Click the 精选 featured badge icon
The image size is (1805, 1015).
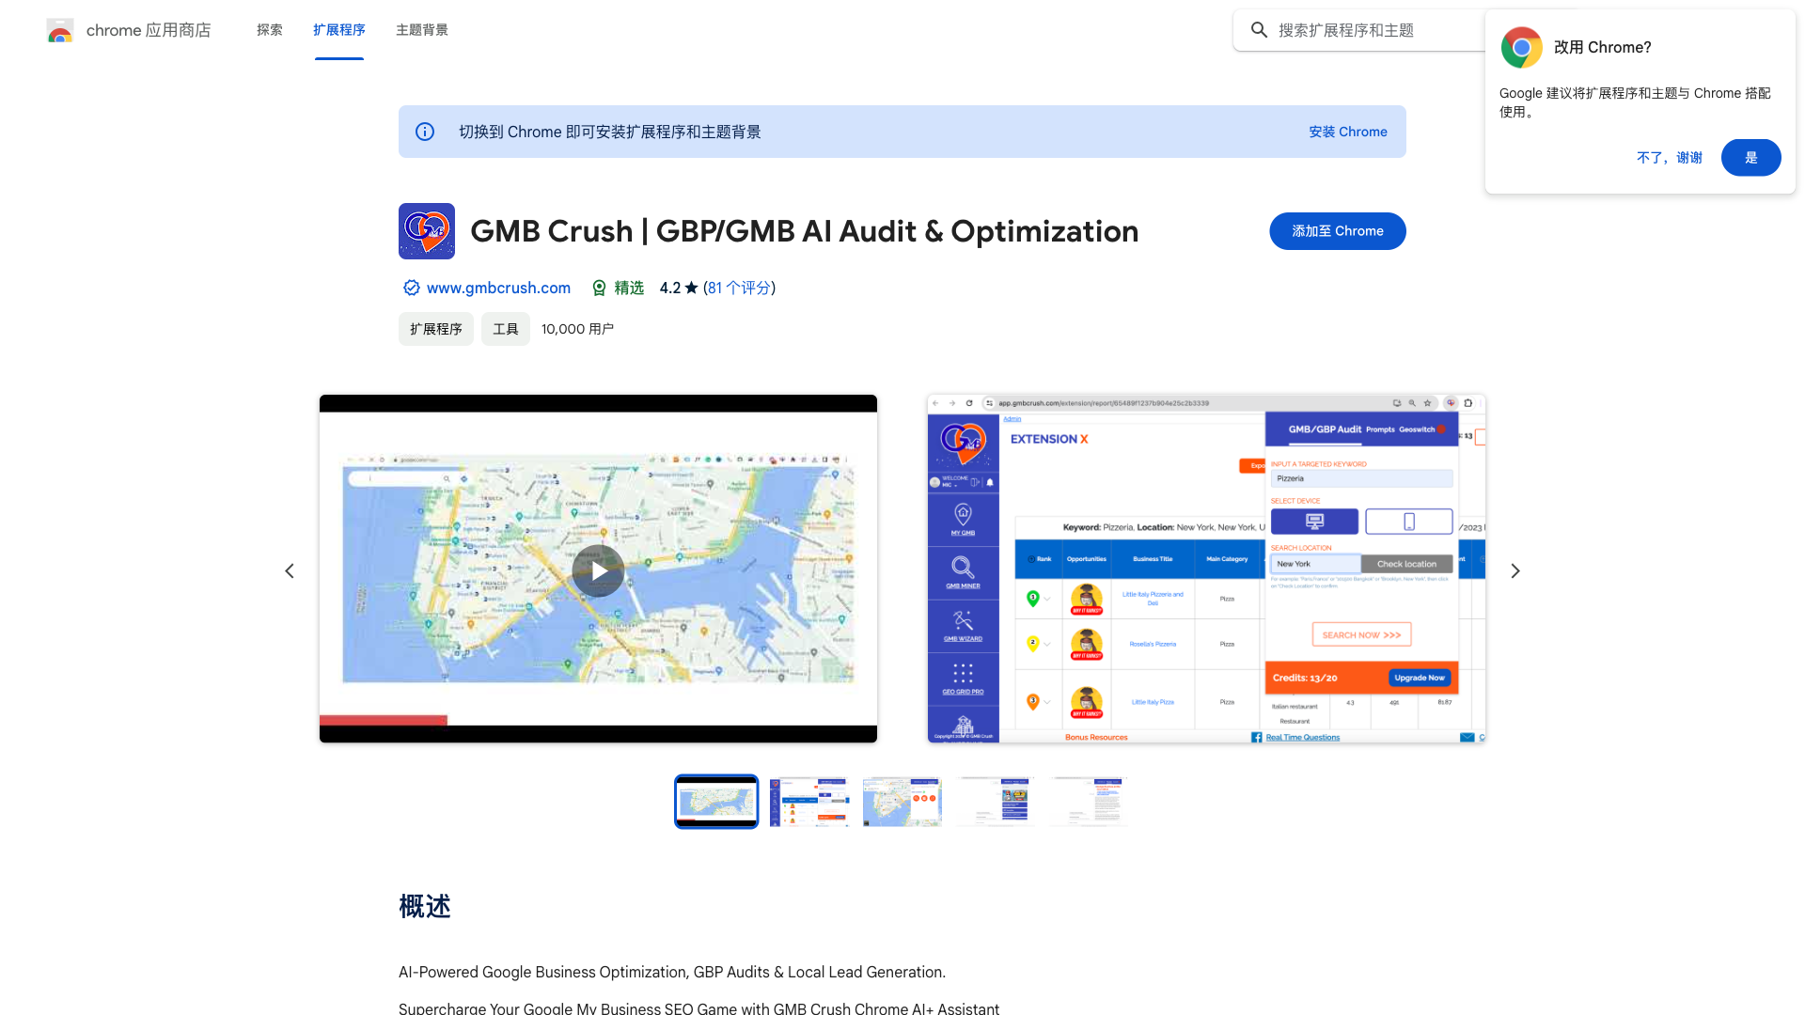[599, 288]
